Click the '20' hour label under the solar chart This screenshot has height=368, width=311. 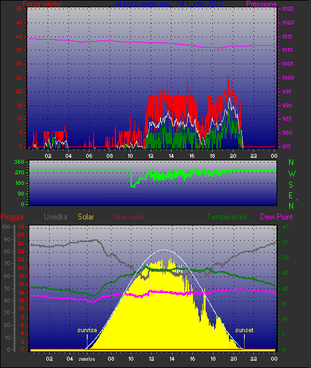click(233, 359)
